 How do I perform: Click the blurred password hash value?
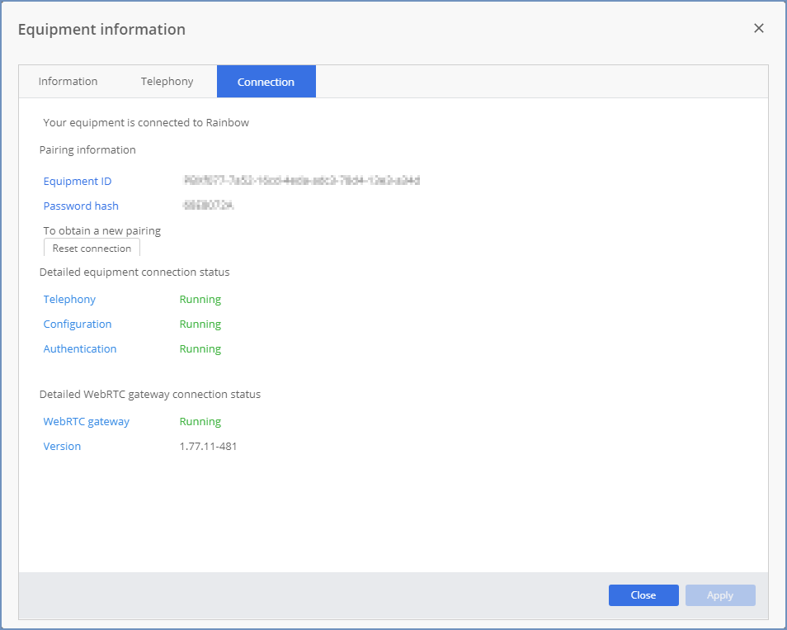point(208,205)
